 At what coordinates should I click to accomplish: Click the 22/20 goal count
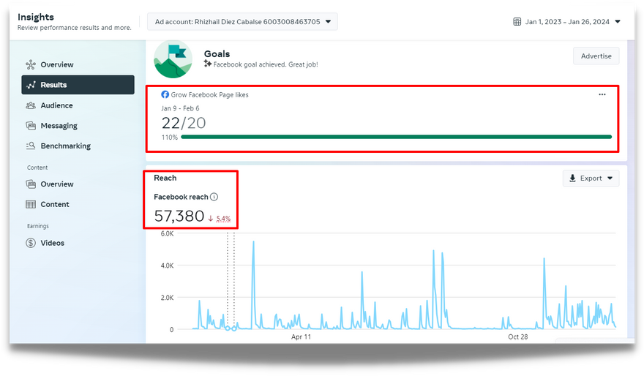184,123
